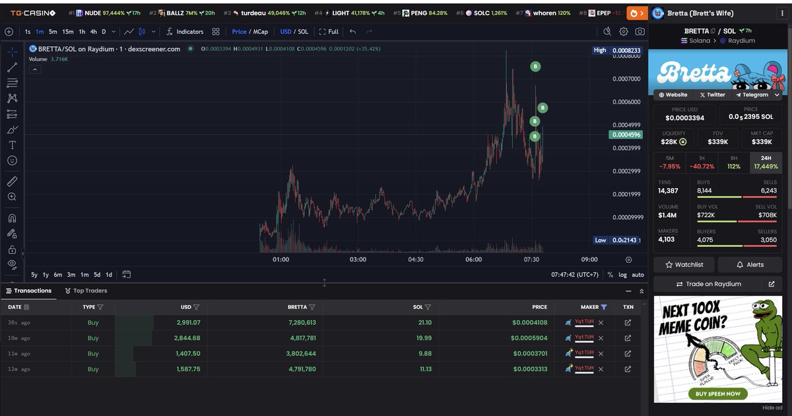Add symbol to compare with plus icon
The image size is (792, 416).
pos(9,32)
